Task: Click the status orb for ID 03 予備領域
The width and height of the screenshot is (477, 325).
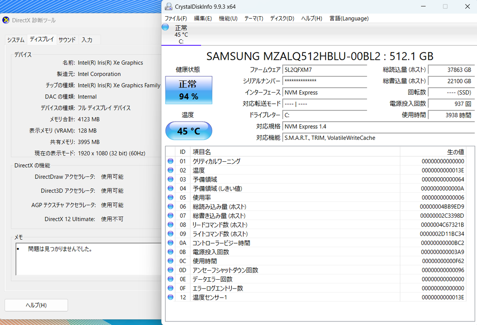Action: pyautogui.click(x=171, y=179)
